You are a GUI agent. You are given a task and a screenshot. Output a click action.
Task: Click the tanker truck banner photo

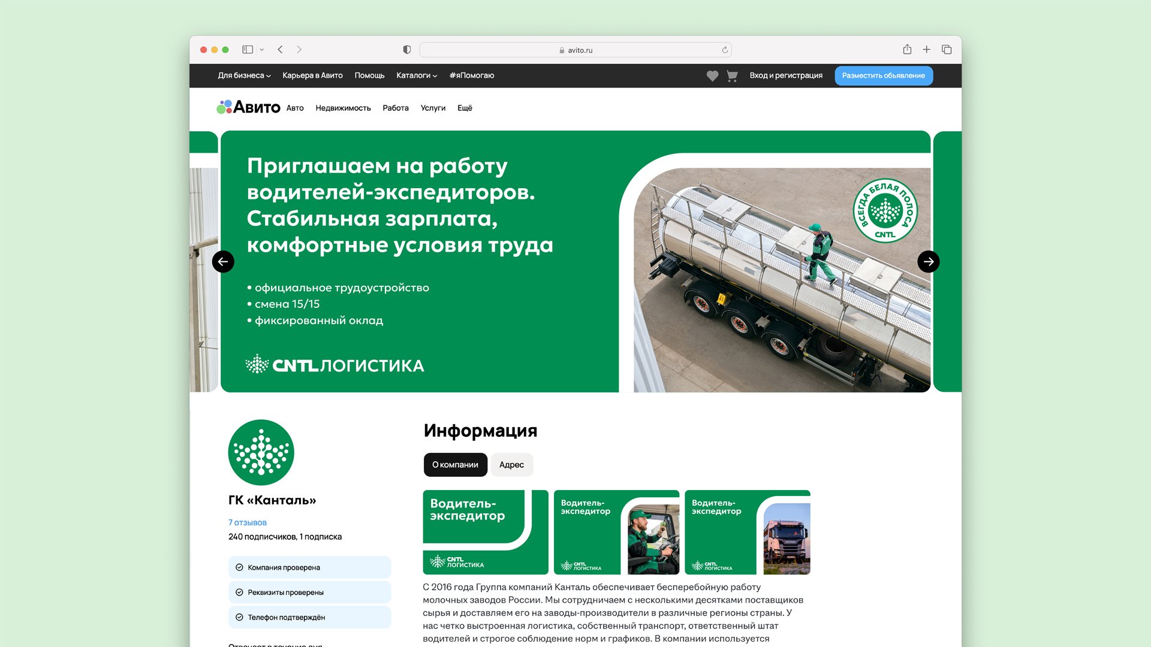pyautogui.click(x=782, y=280)
